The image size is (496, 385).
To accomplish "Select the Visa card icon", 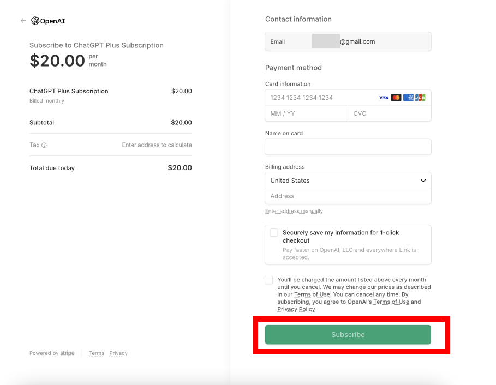I will click(x=384, y=97).
